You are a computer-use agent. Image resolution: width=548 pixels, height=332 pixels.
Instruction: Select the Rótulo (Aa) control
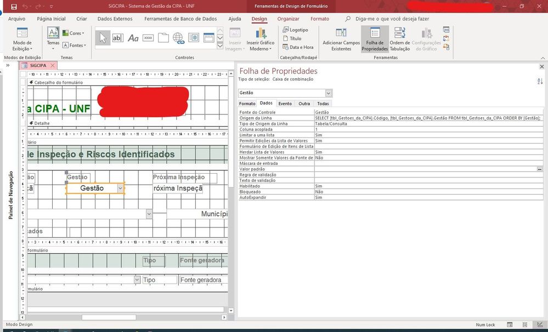(x=134, y=37)
